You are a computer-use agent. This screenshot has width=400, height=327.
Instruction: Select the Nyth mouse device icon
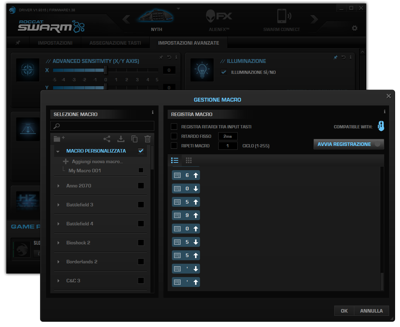click(156, 16)
